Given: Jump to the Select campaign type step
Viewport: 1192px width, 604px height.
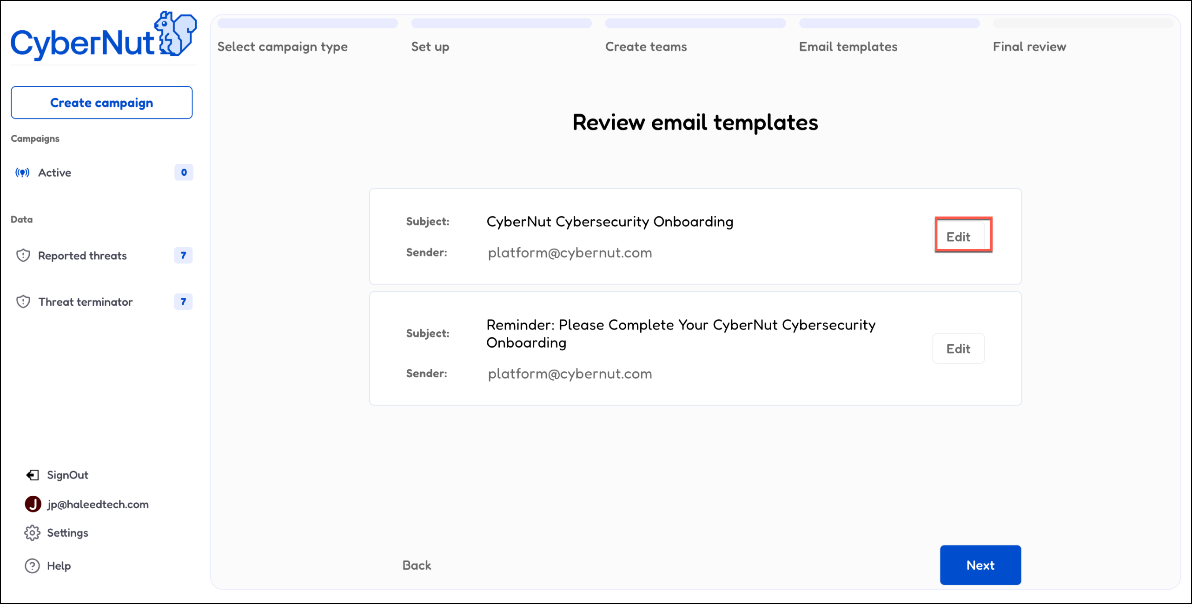Looking at the screenshot, I should point(282,46).
